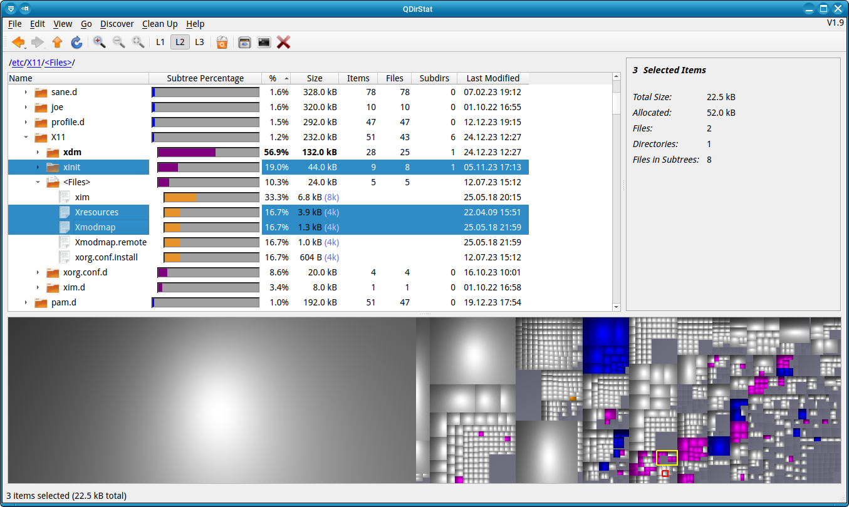Viewport: 849px width, 507px height.
Task: Sort by Subtree Percentage column
Action: (205, 78)
